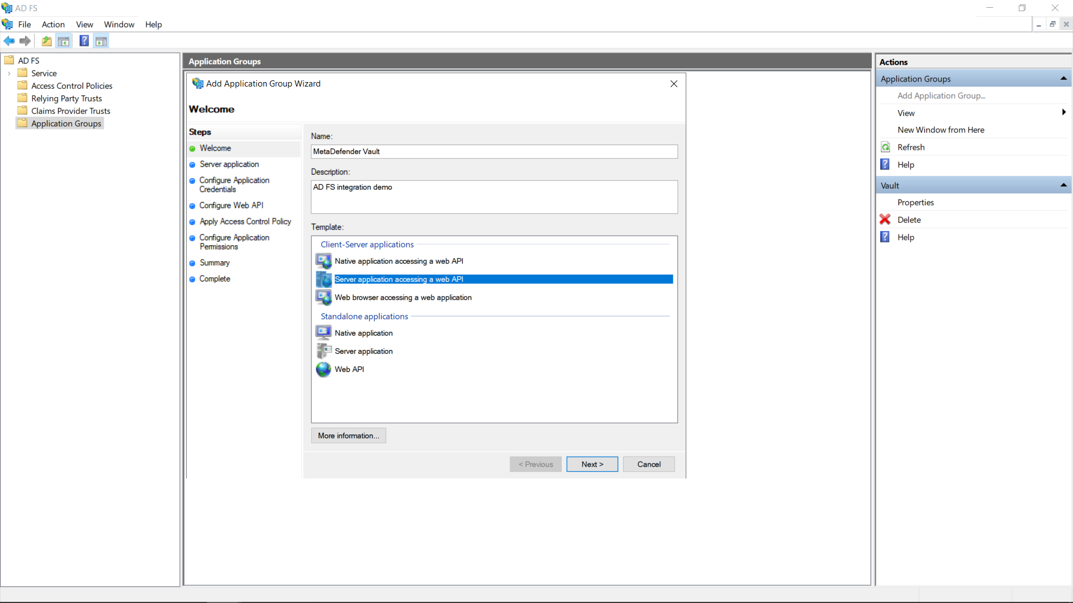Click the Application Groups folder icon
Viewport: 1073px width, 603px height.
point(22,123)
